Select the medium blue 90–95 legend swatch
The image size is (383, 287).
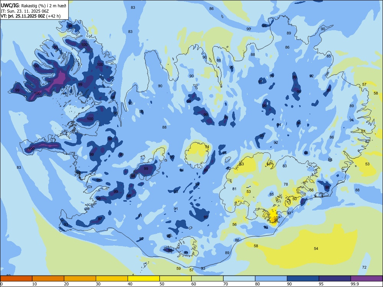click(303, 279)
